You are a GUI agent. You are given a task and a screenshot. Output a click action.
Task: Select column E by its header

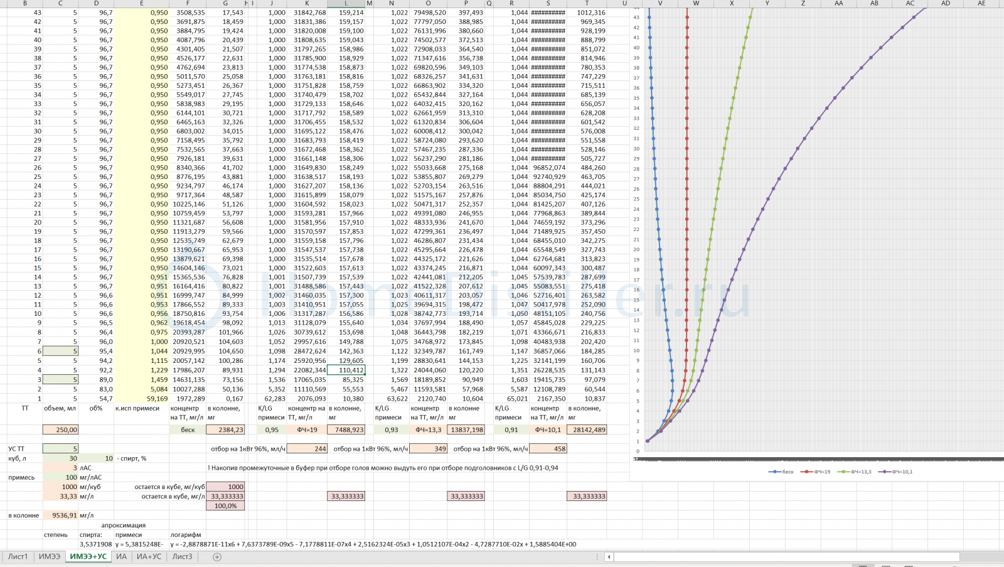141,4
